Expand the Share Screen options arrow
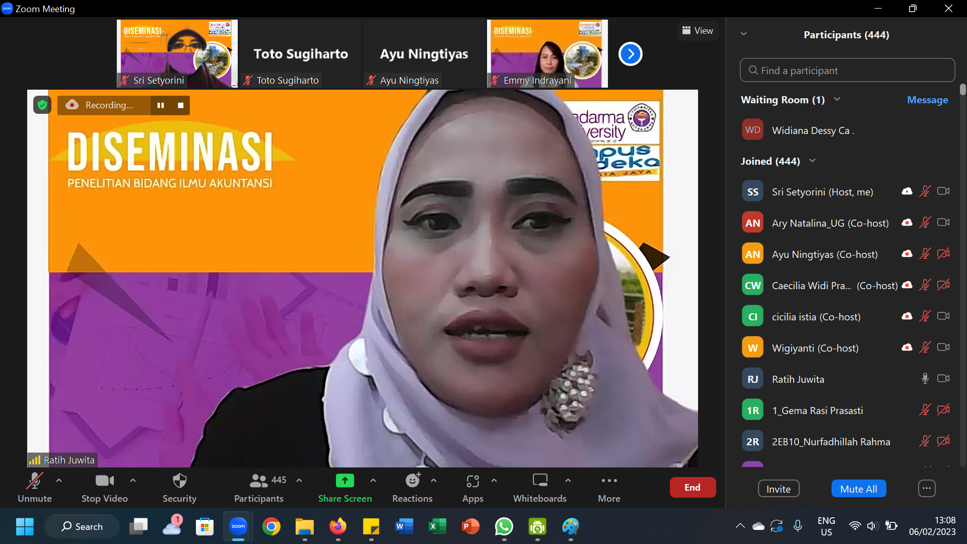 (x=373, y=481)
